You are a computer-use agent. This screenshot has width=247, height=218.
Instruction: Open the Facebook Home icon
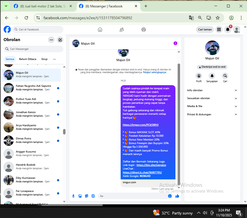[100, 30]
